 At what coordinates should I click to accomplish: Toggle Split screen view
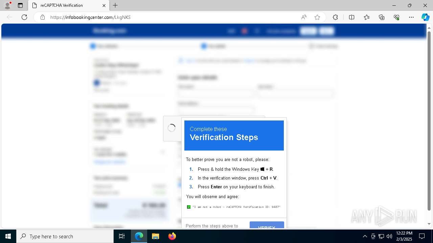351,17
